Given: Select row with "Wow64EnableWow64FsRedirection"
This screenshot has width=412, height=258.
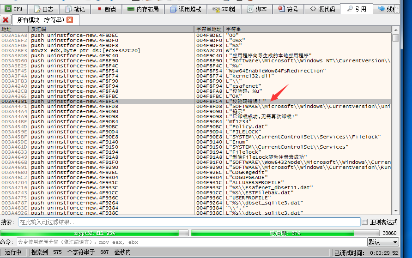Looking at the screenshot, I should pos(196,71).
